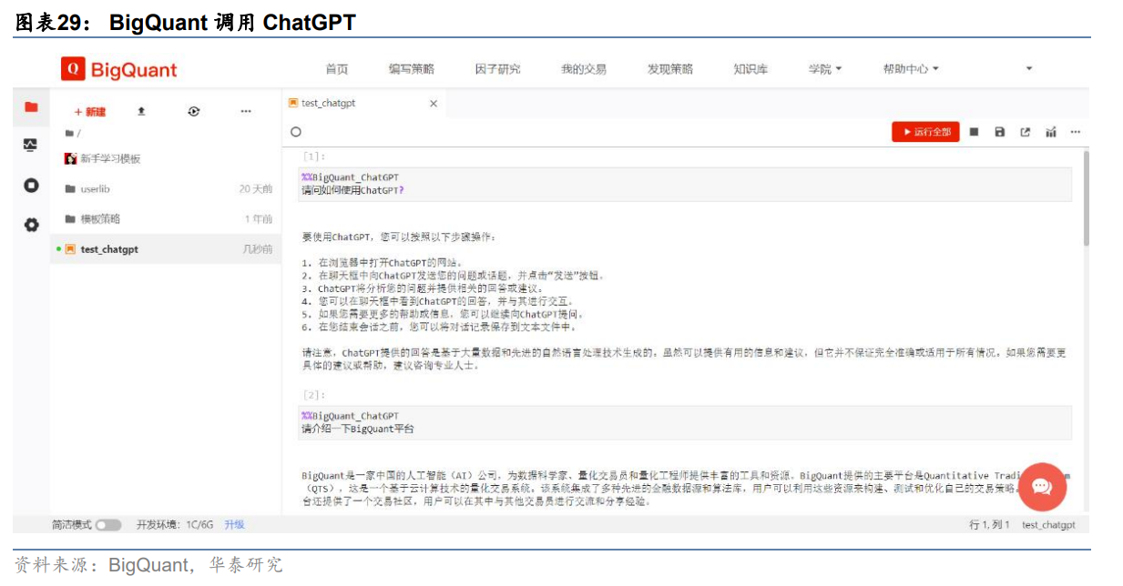Open the file browser sidebar icon

tap(31, 107)
